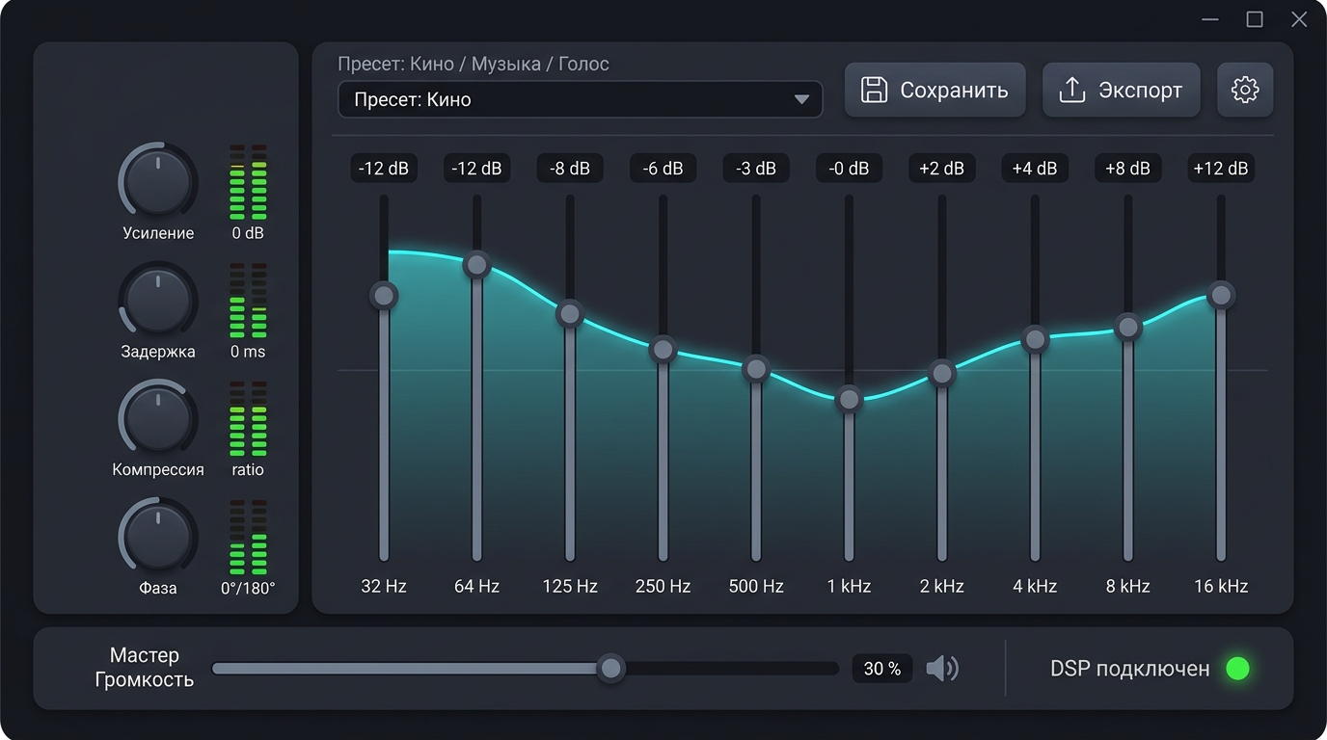Save preset with Сохранить button
This screenshot has width=1327, height=740.
click(x=934, y=91)
